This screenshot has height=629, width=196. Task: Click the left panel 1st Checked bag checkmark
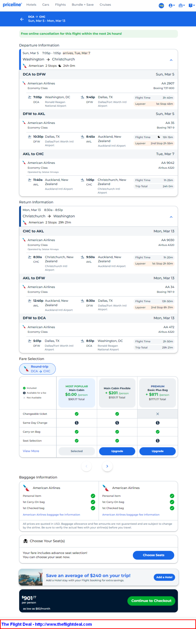(93, 508)
